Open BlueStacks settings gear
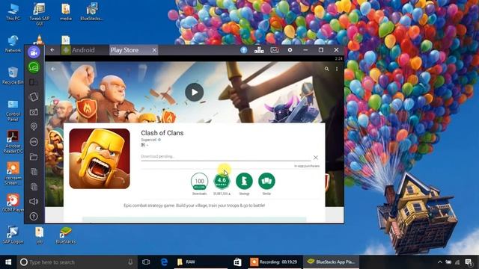The height and width of the screenshot is (269, 479). [290, 50]
